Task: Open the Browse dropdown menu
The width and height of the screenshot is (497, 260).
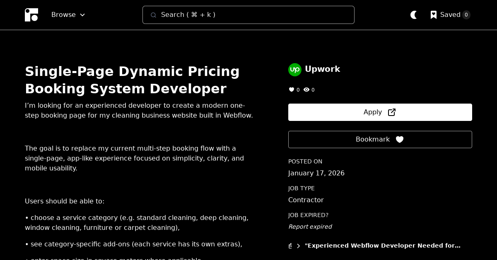Action: pos(68,15)
